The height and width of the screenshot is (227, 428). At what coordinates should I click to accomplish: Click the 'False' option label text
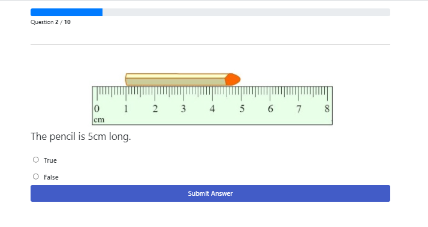pos(51,177)
